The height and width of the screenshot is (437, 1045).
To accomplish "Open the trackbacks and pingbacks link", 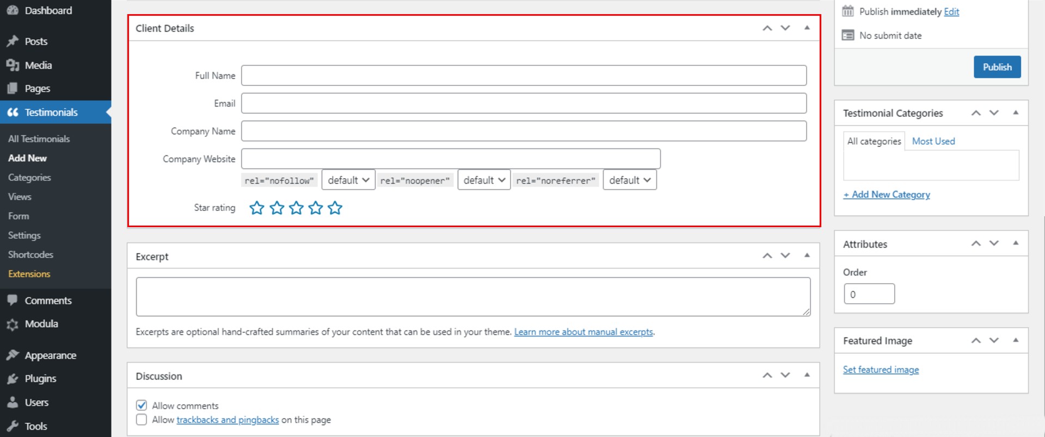I will (228, 420).
